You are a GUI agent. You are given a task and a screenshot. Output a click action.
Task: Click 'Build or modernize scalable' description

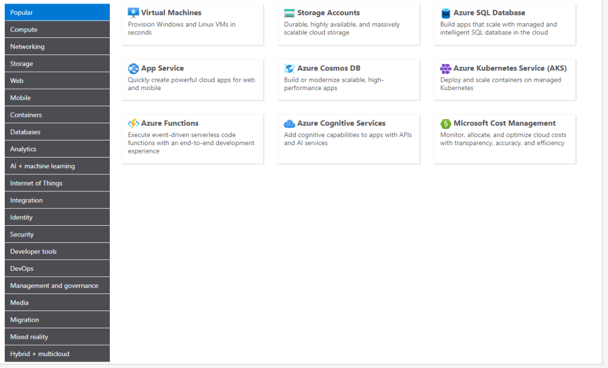(334, 84)
